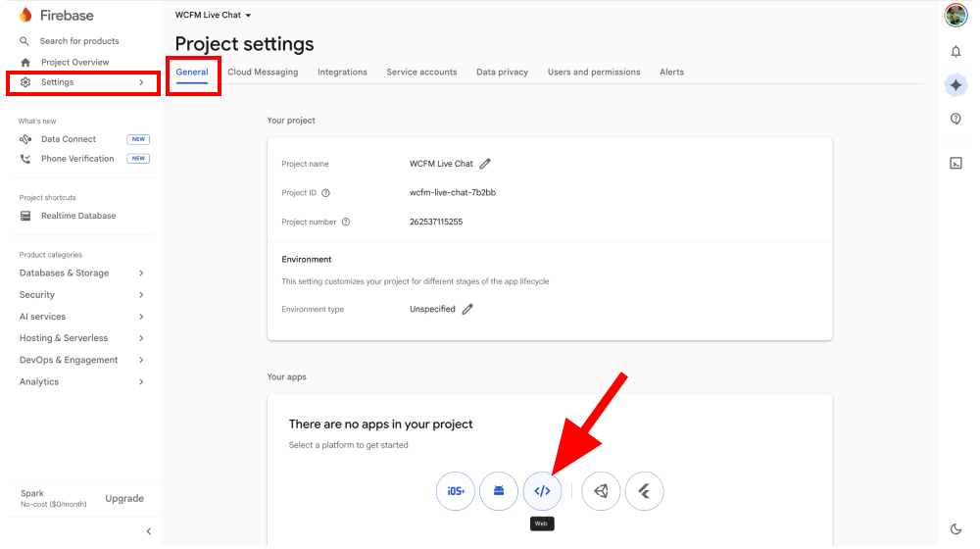
Task: Open Gemini sparkle assistant icon
Action: click(955, 85)
